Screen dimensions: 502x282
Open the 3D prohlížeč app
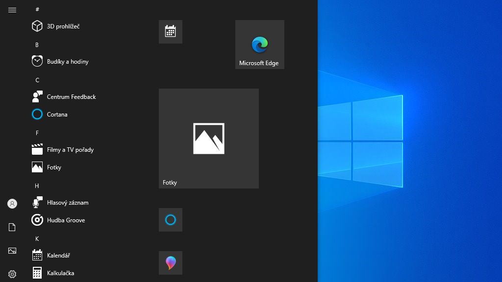pyautogui.click(x=63, y=26)
